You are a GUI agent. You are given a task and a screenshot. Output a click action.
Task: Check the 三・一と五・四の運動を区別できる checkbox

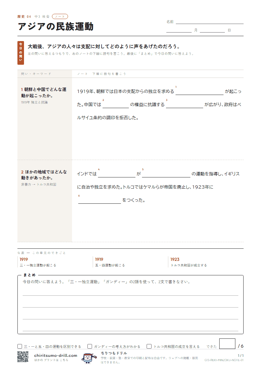coord(20,346)
